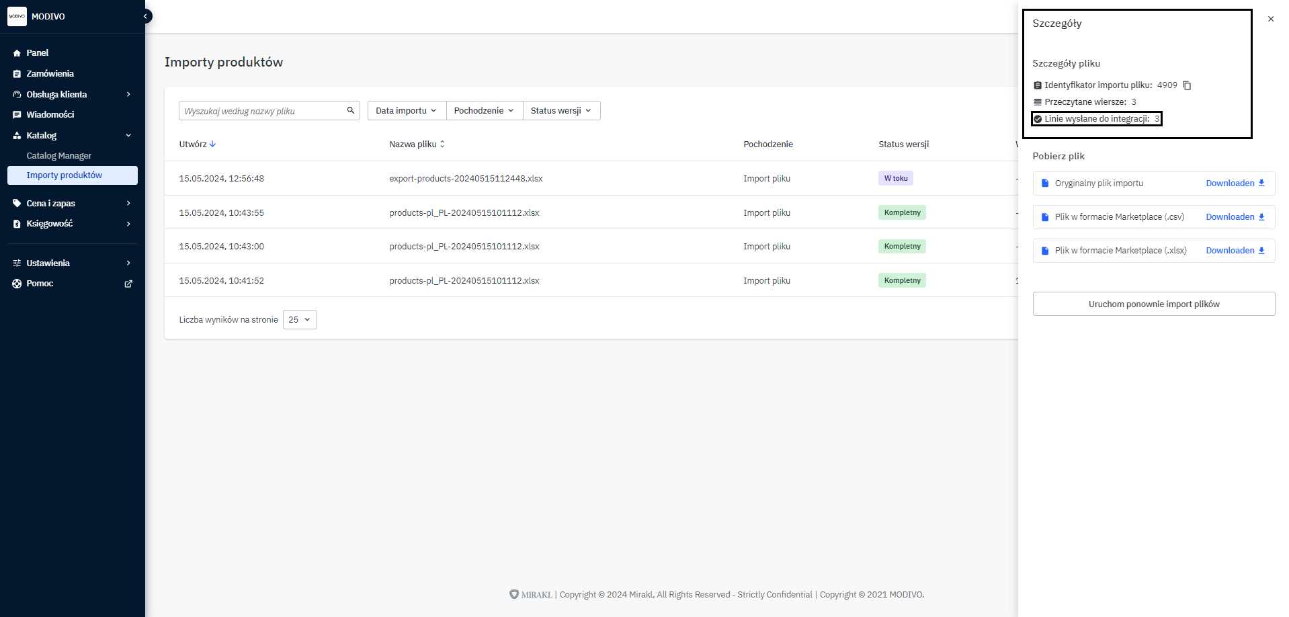Collapse the sidebar with the arrow icon
The width and height of the screenshot is (1289, 617).
[145, 16]
